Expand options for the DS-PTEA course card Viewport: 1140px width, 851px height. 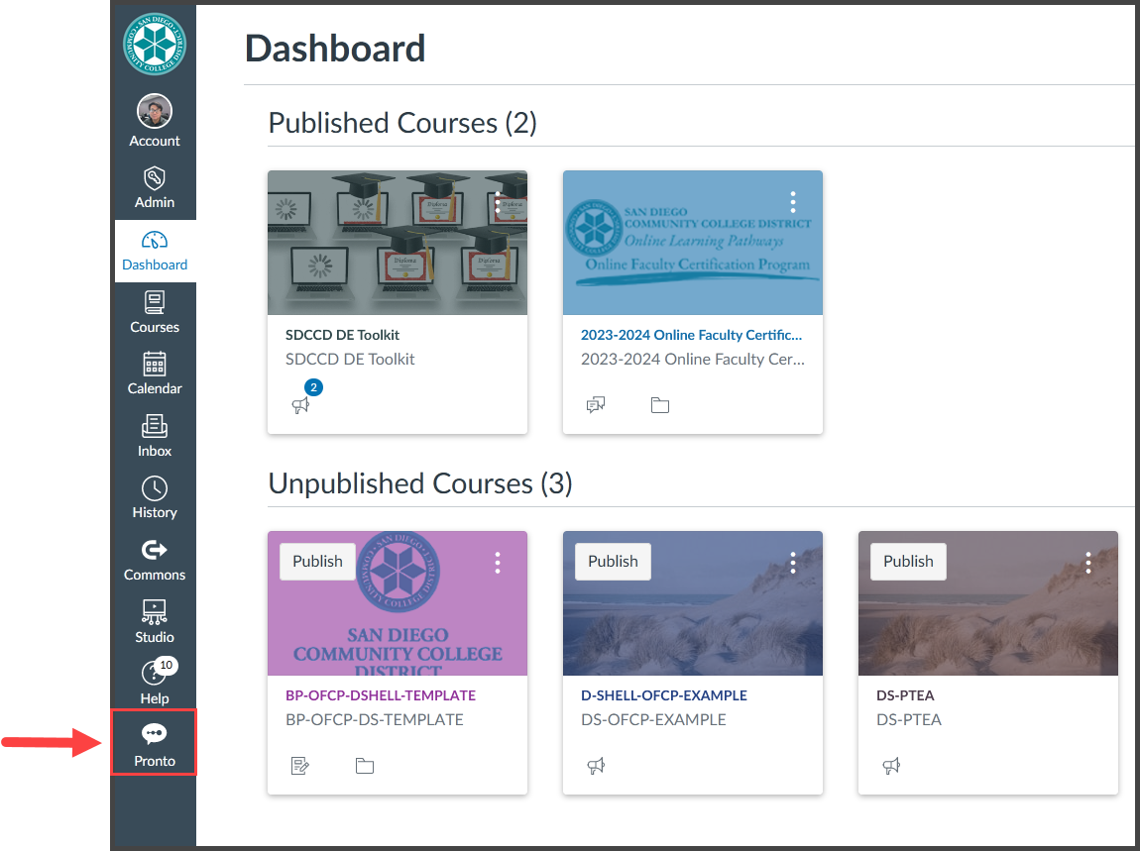[x=1087, y=562]
